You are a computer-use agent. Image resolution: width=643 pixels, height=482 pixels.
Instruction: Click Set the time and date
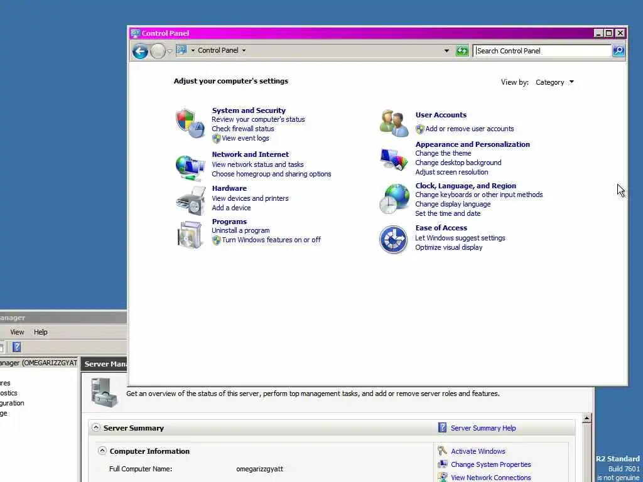[447, 213]
